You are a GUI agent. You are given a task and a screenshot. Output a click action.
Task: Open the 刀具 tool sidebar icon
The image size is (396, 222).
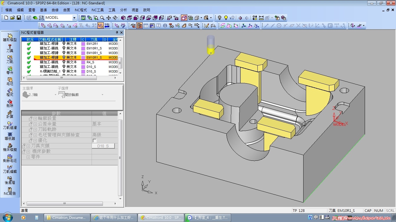(10, 48)
